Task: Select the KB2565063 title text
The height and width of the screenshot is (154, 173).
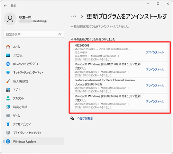Action: coord(82,45)
